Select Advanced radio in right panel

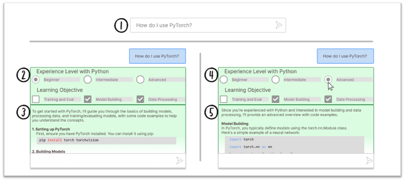(328, 80)
